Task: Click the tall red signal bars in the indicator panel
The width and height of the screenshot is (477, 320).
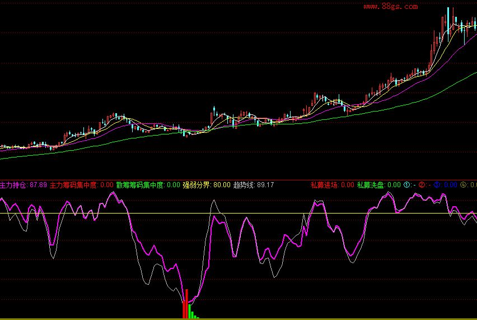Action: pyautogui.click(x=185, y=304)
